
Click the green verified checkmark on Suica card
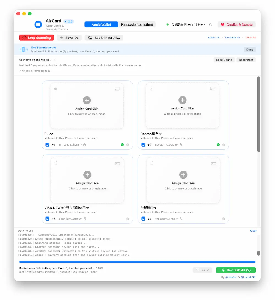122,145
